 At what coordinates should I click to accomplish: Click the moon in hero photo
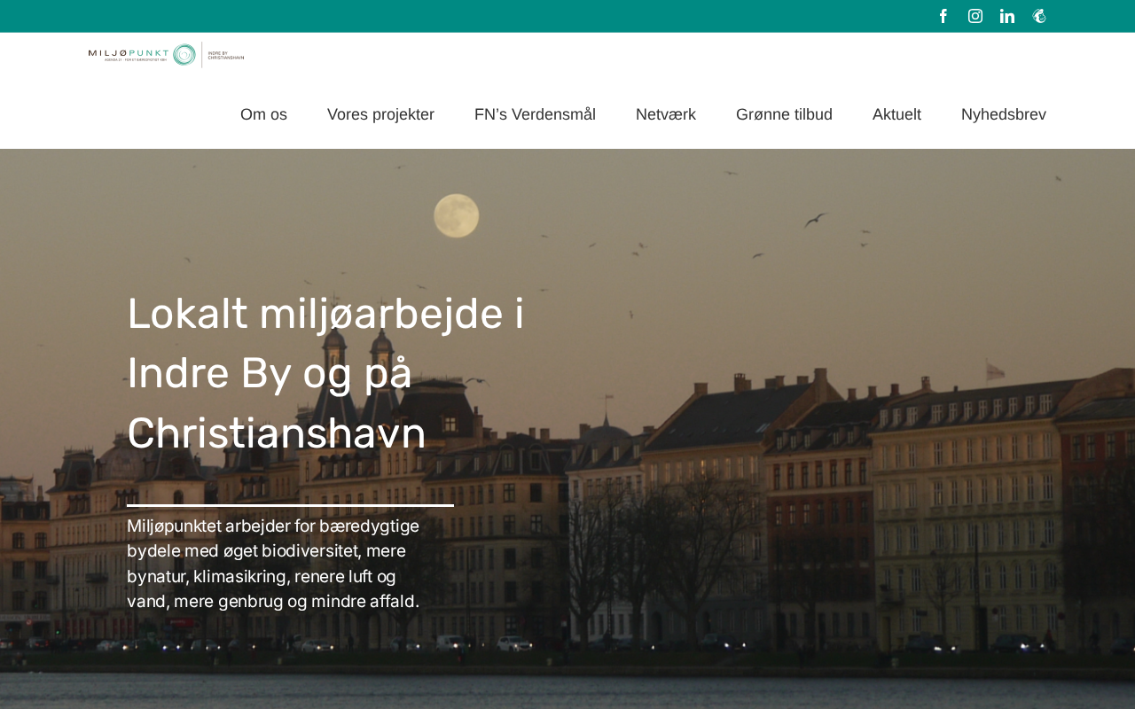point(457,216)
